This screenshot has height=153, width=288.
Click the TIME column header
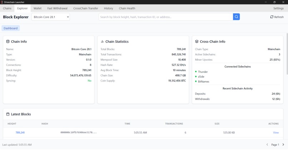point(127,124)
